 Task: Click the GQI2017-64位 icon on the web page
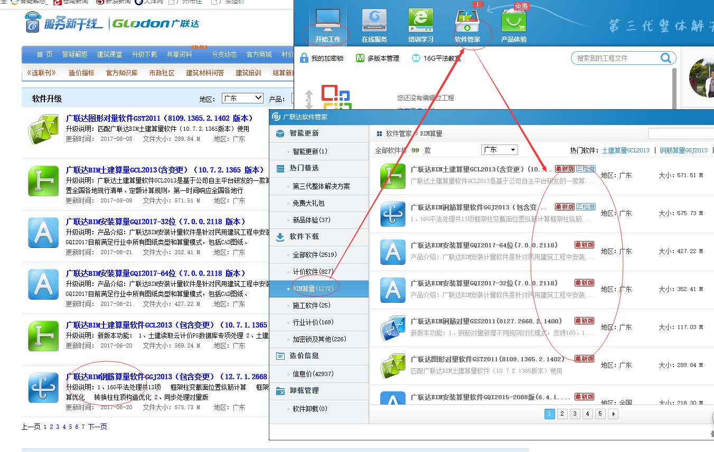[x=43, y=284]
